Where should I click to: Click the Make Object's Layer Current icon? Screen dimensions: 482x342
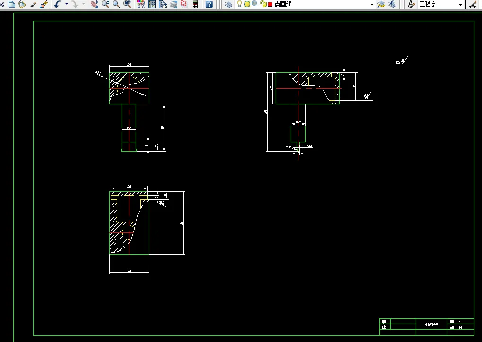pyautogui.click(x=381, y=4)
